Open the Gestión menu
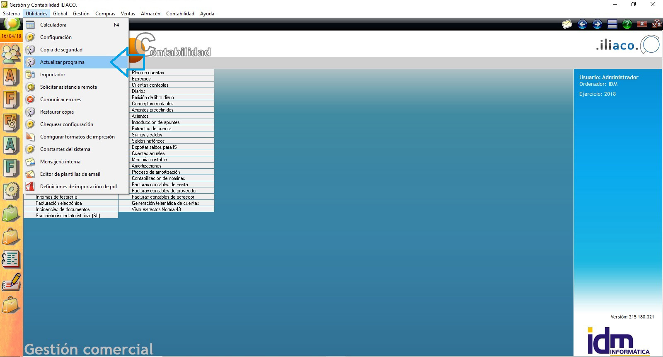This screenshot has width=663, height=357. click(x=81, y=14)
